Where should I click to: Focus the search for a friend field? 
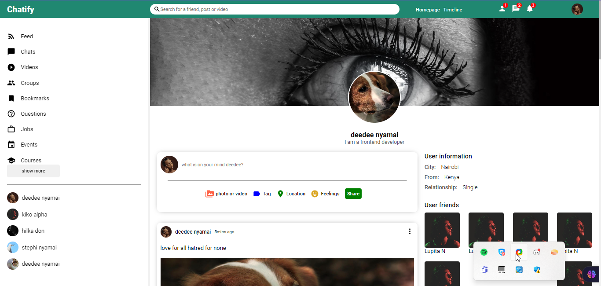[x=275, y=9]
